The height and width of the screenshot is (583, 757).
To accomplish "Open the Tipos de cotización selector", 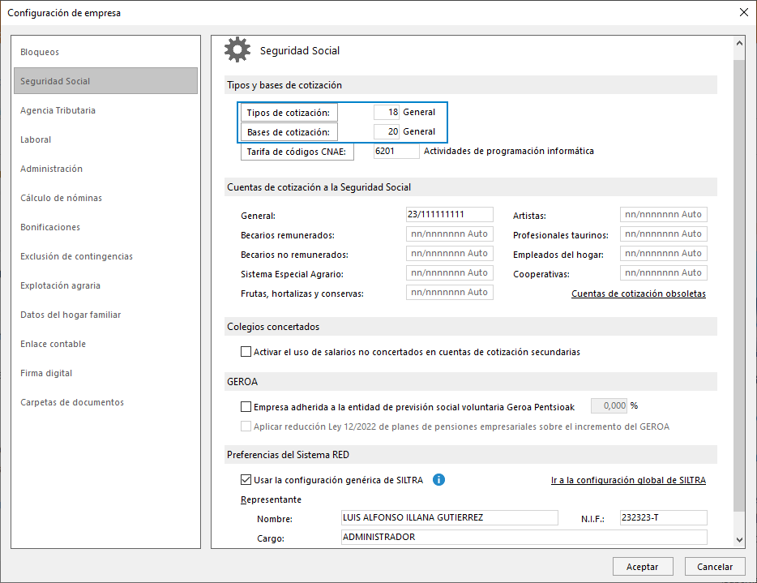I will [289, 113].
